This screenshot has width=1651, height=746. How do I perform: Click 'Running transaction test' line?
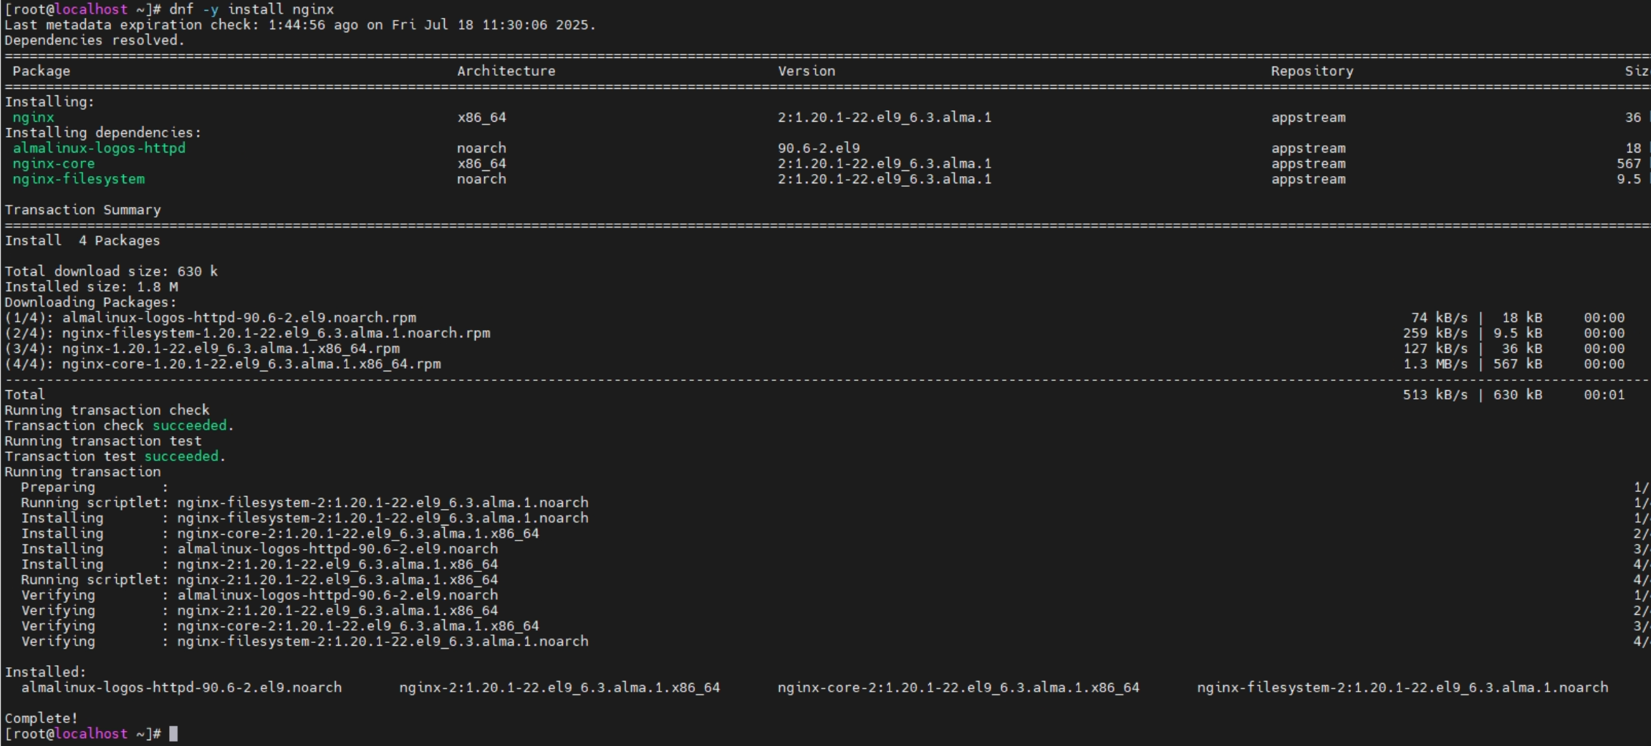tap(103, 441)
